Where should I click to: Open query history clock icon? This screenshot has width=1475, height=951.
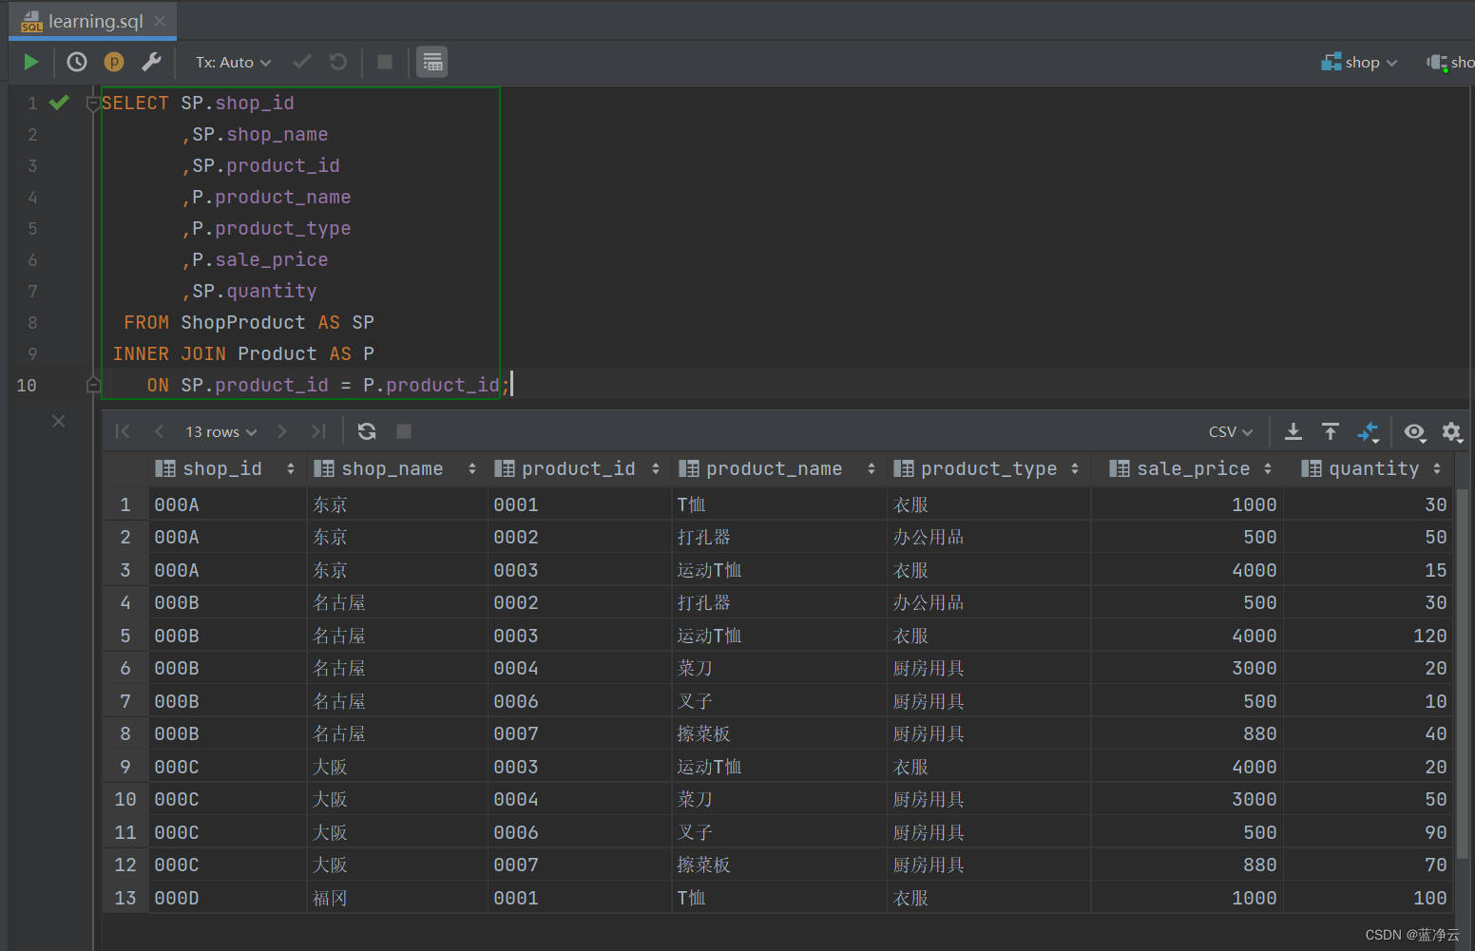[77, 62]
